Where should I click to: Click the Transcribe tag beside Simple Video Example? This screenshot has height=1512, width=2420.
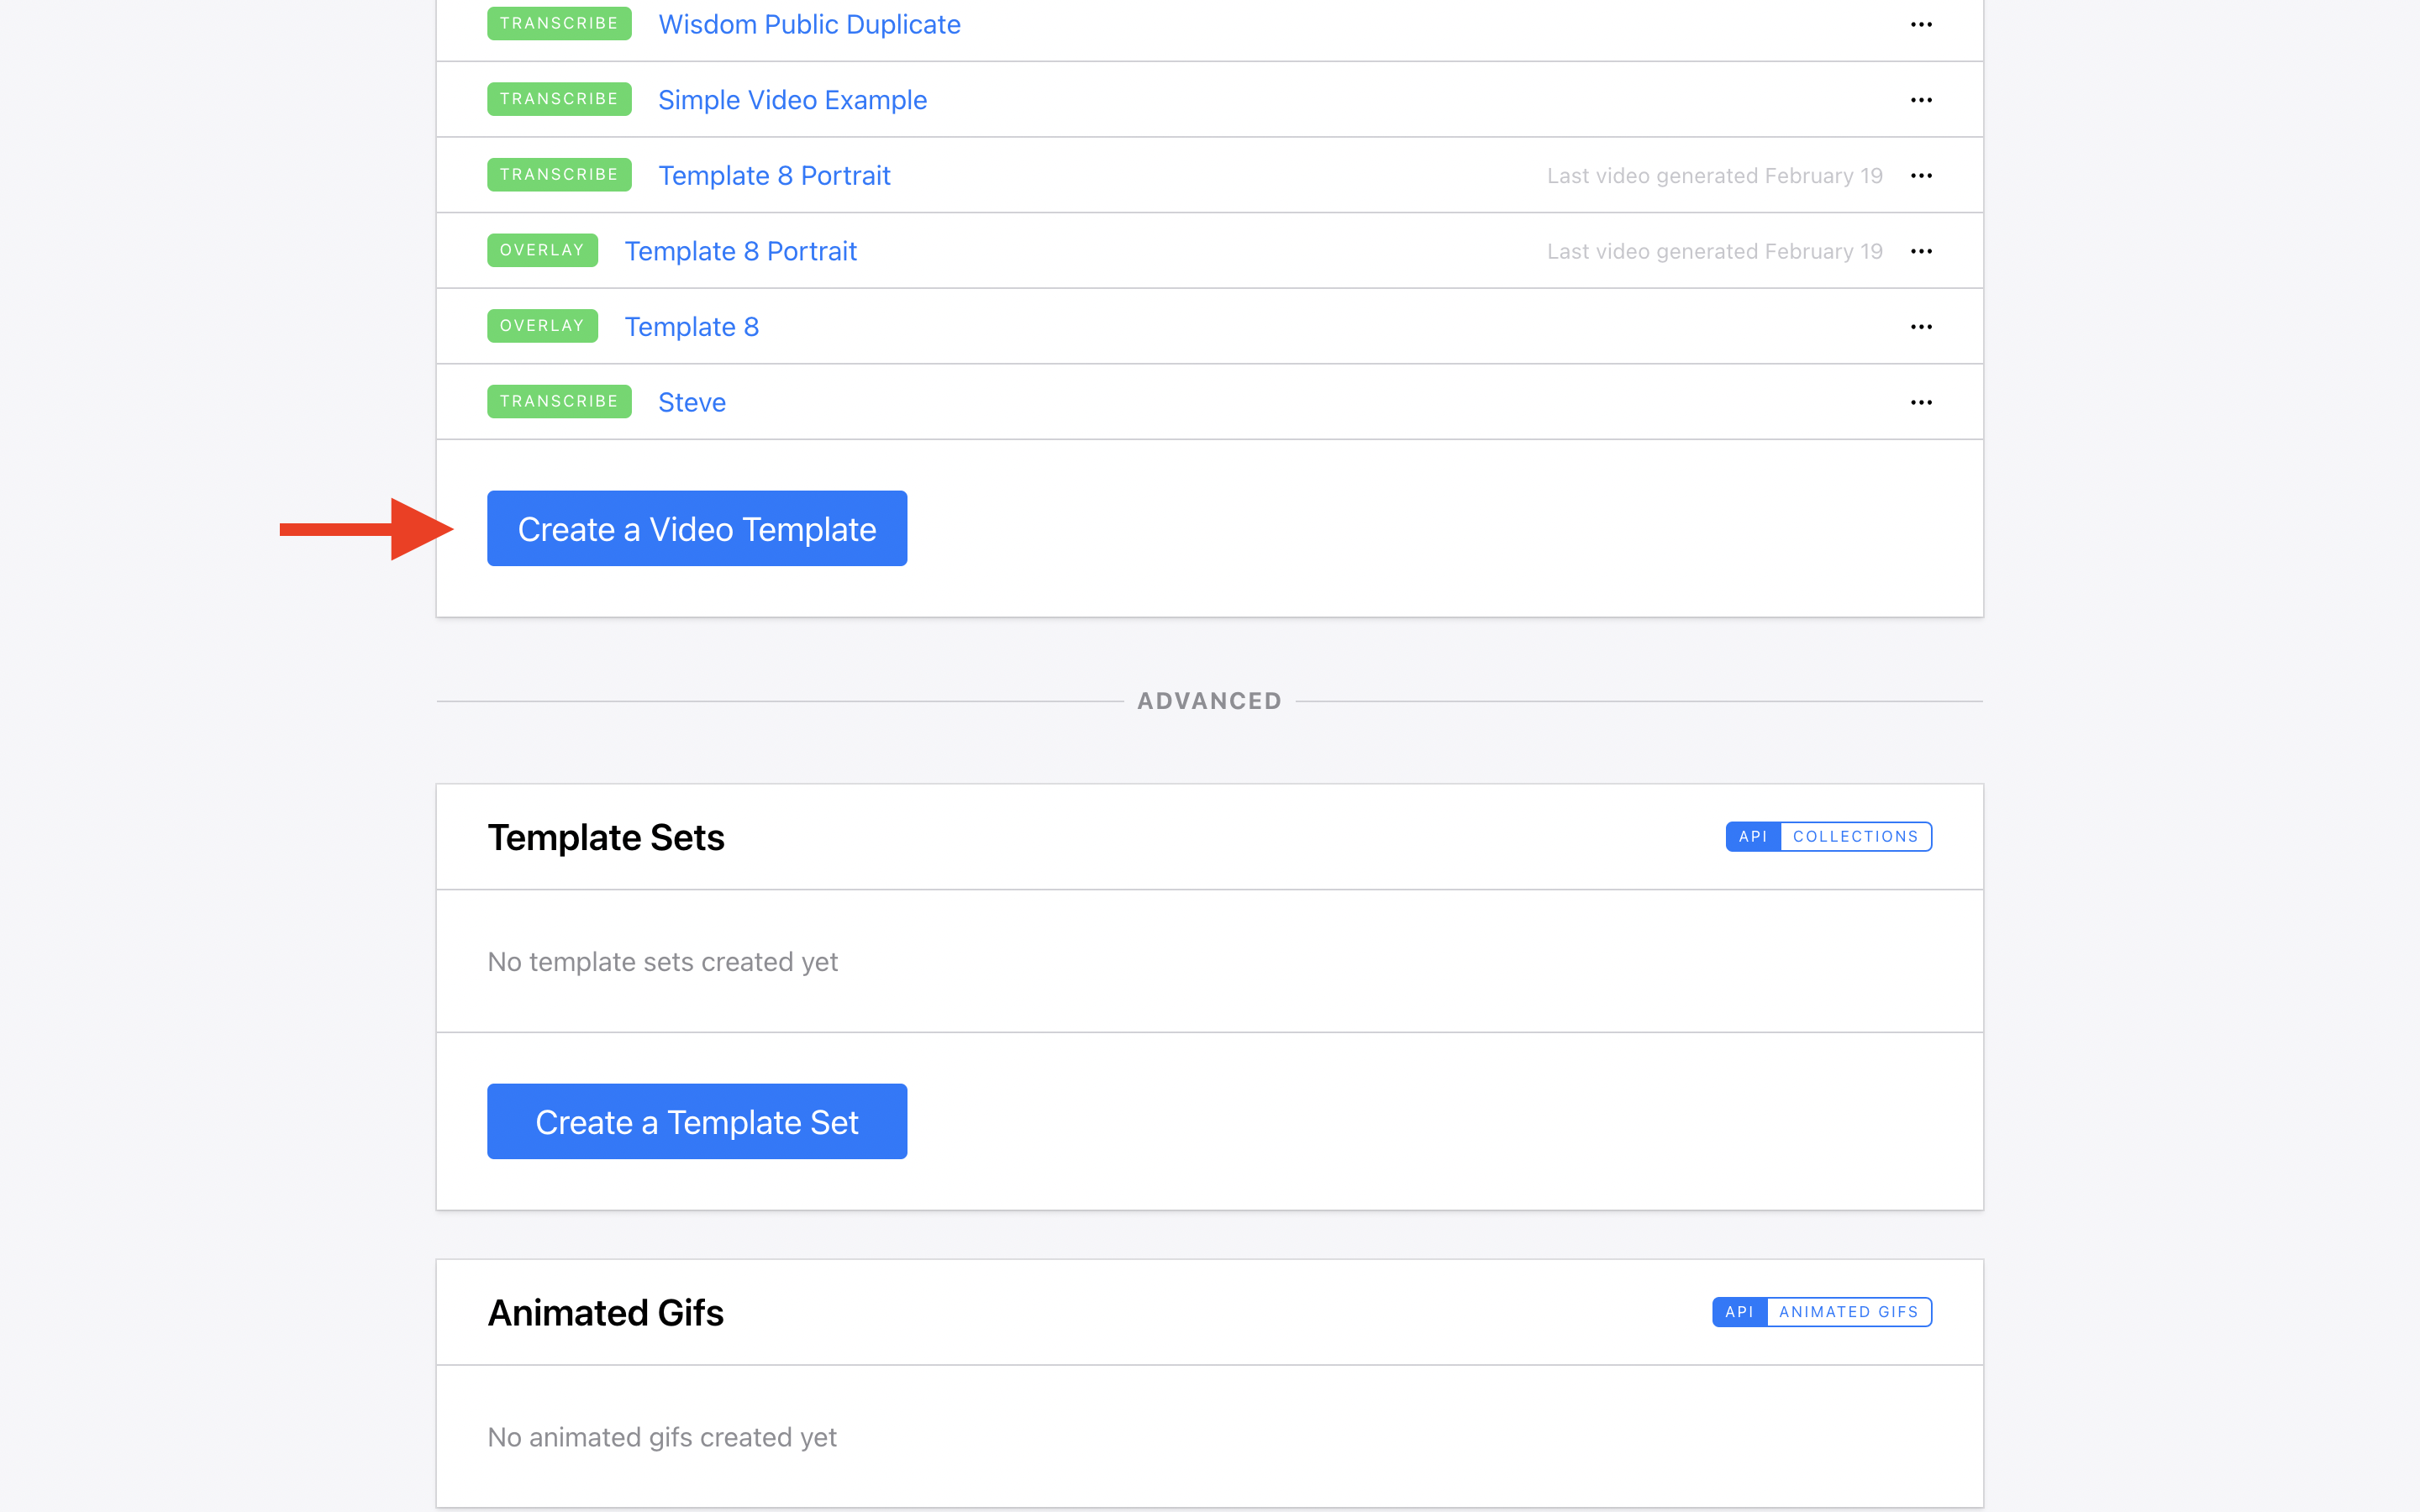coord(559,99)
